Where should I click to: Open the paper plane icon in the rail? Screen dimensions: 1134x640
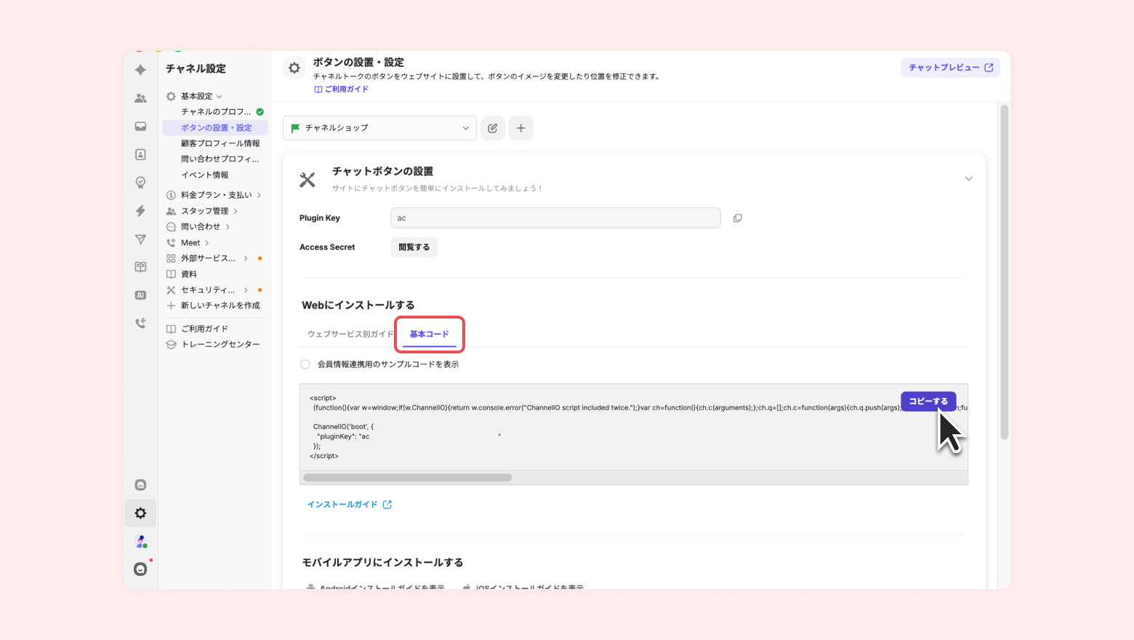[140, 239]
